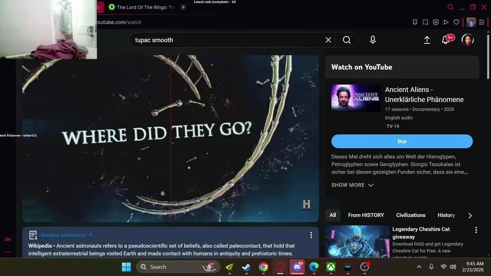Open Opera ad blocker shield icon
The width and height of the screenshot is (491, 276).
(x=436, y=22)
